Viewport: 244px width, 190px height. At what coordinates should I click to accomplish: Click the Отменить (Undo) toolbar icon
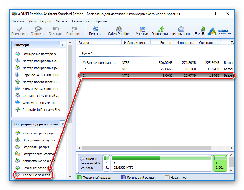[56, 30]
